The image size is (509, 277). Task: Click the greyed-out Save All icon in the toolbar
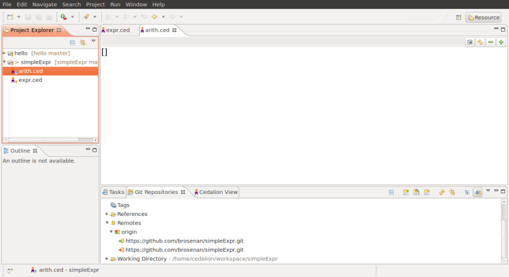click(x=38, y=17)
